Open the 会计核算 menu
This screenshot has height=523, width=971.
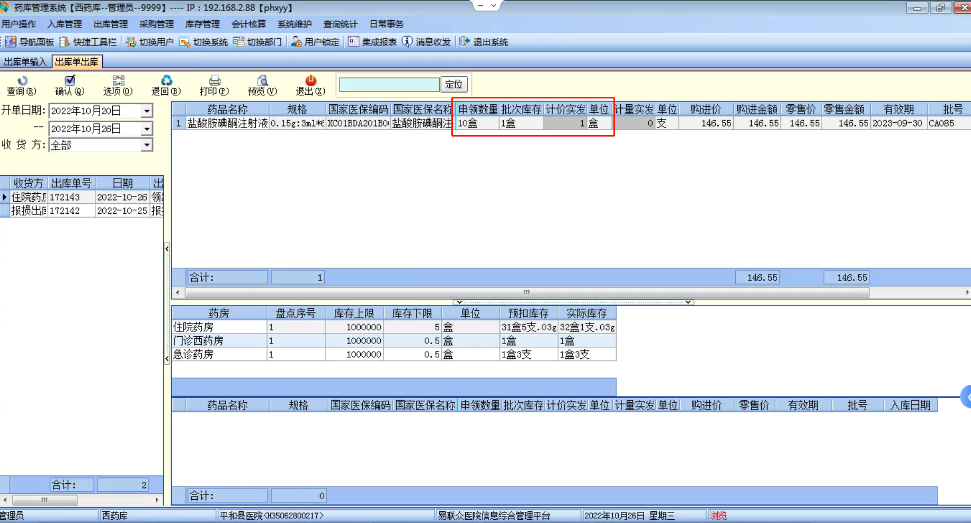click(249, 24)
